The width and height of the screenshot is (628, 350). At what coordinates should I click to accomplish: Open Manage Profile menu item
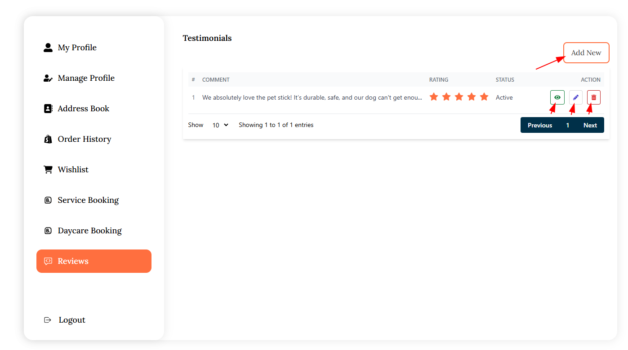tap(86, 78)
